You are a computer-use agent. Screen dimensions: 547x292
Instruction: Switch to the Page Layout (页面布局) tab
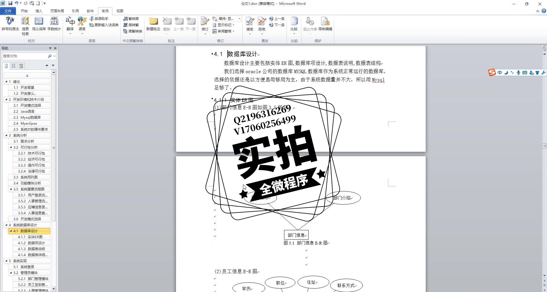(57, 11)
